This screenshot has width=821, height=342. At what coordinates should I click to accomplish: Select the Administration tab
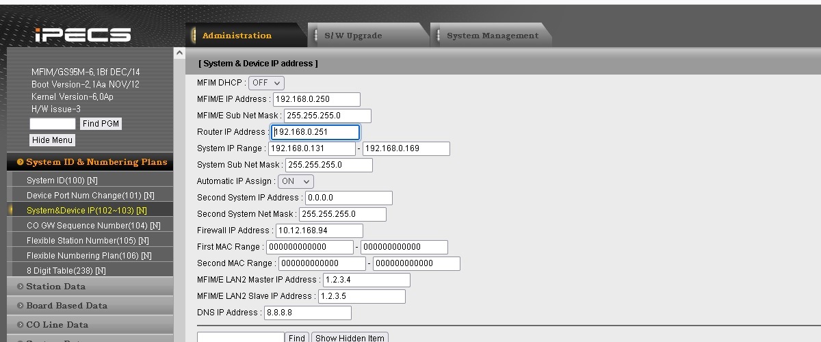click(237, 36)
